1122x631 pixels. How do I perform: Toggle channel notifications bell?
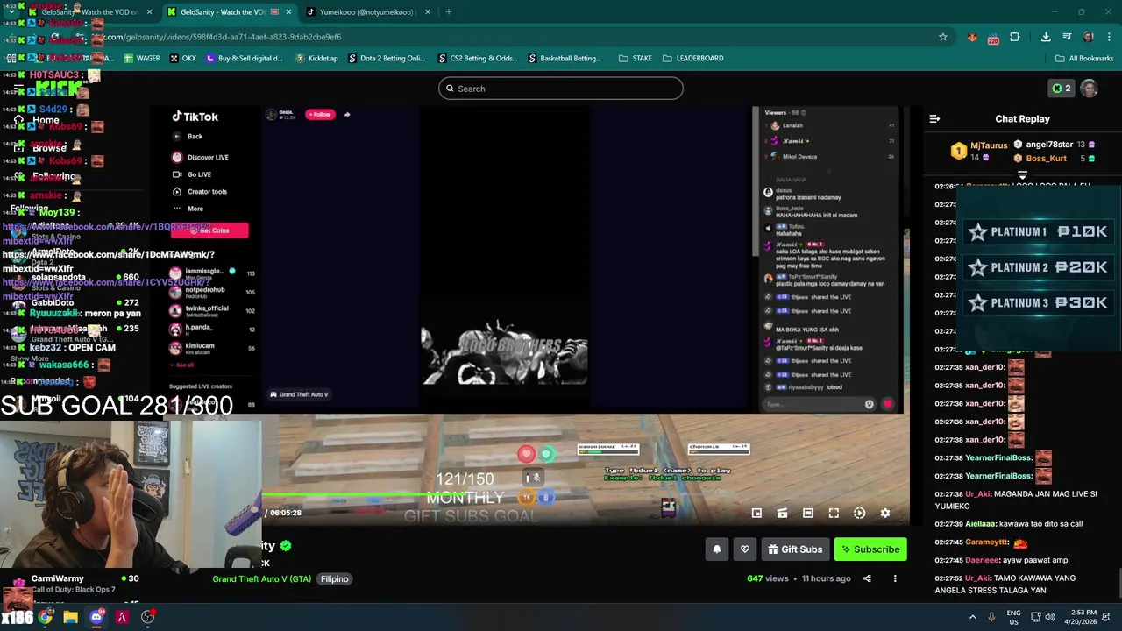tap(716, 549)
